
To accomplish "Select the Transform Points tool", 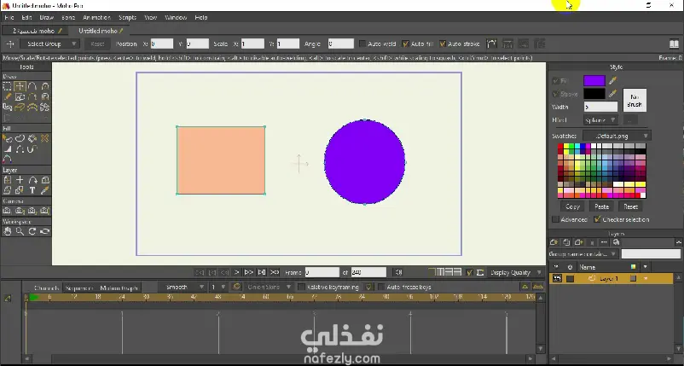I will click(x=20, y=86).
